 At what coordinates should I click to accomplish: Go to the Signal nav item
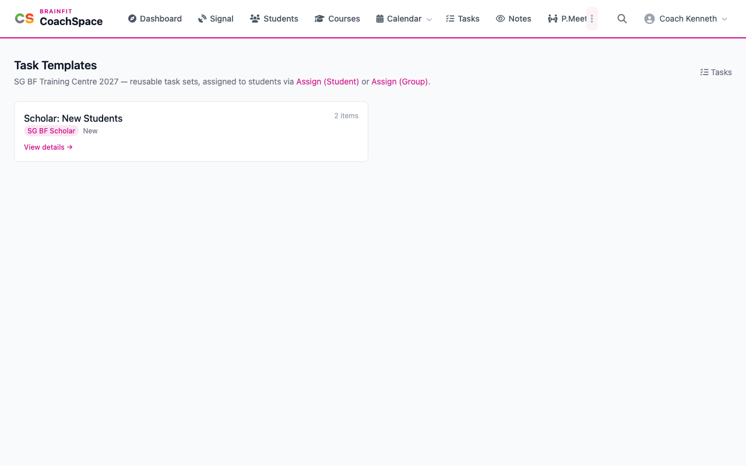[216, 19]
